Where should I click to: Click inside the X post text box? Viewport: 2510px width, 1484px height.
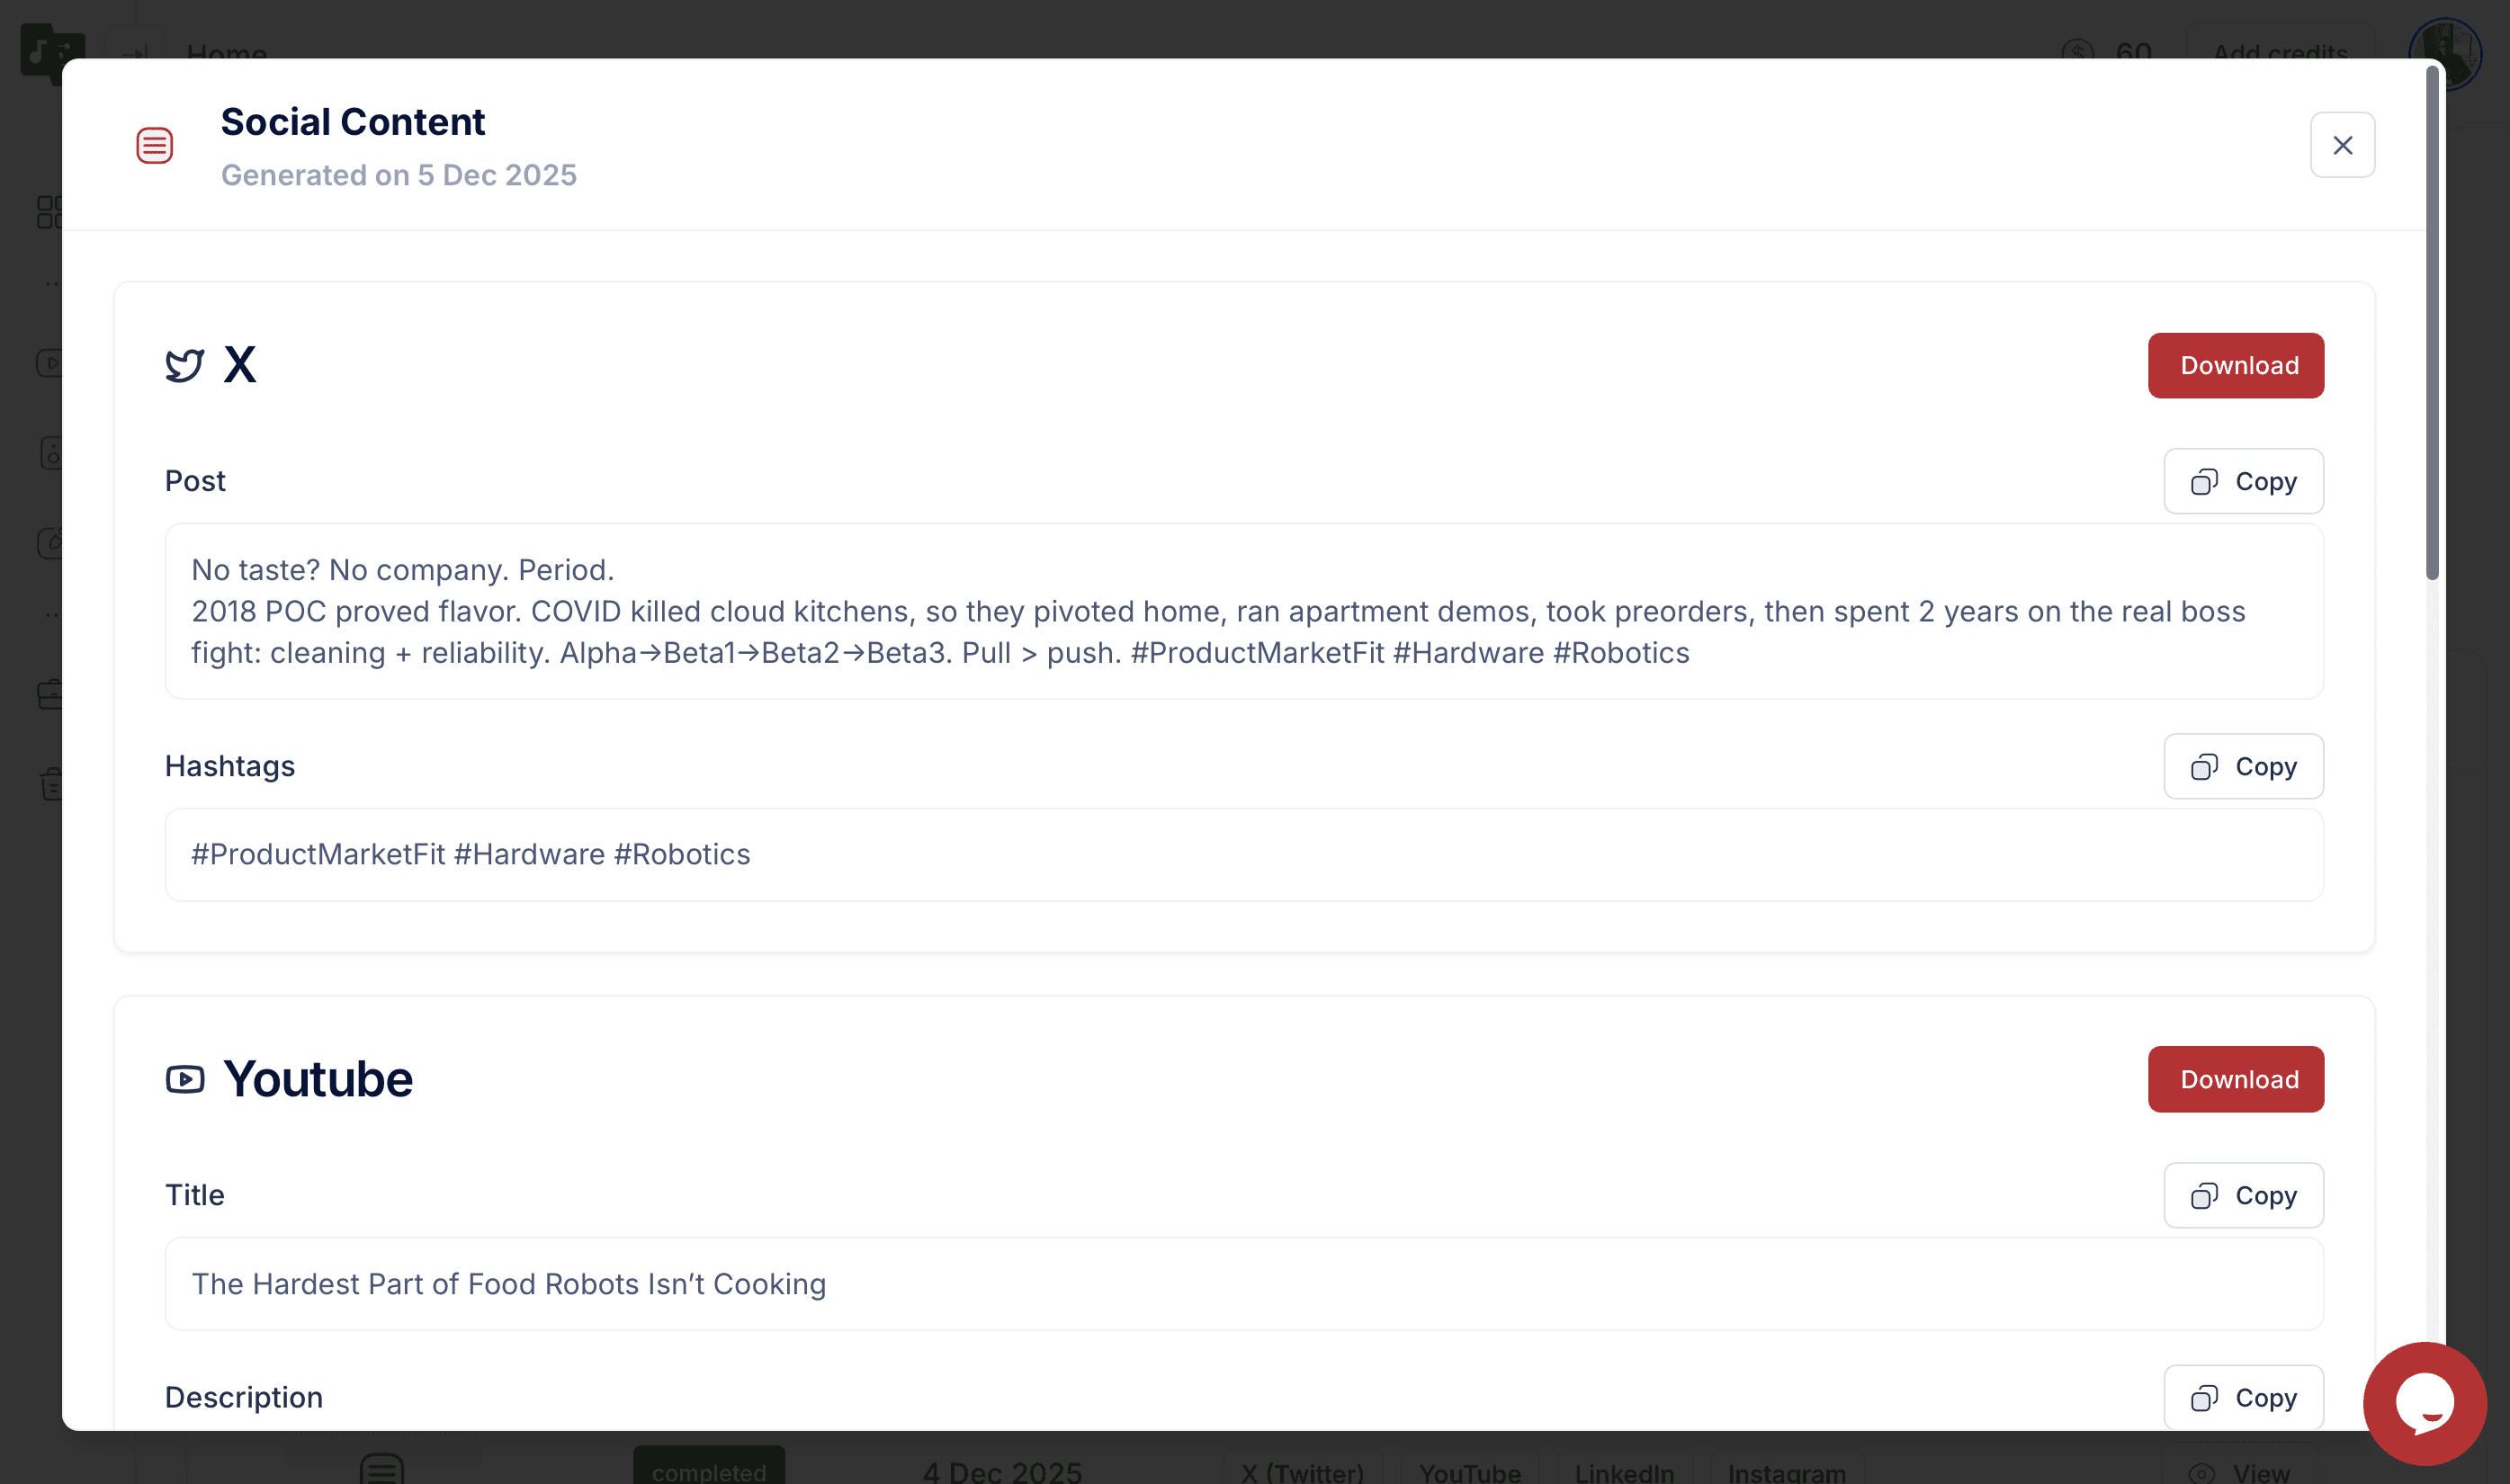(1243, 611)
